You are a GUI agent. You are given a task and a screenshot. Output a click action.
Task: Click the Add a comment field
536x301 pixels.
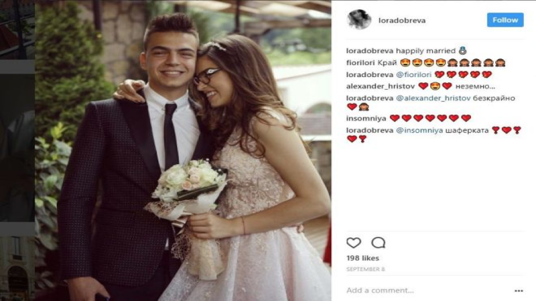[x=428, y=291]
